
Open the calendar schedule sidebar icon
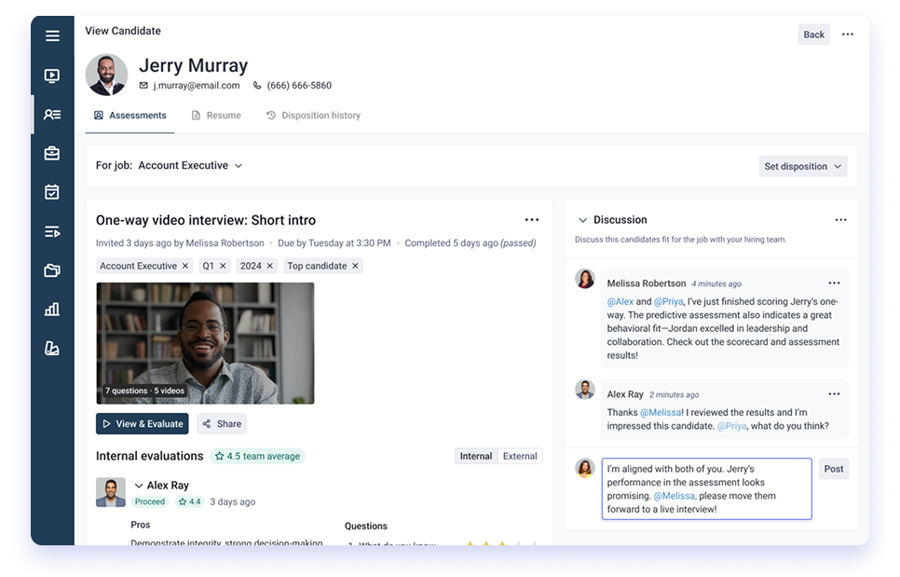pyautogui.click(x=52, y=192)
